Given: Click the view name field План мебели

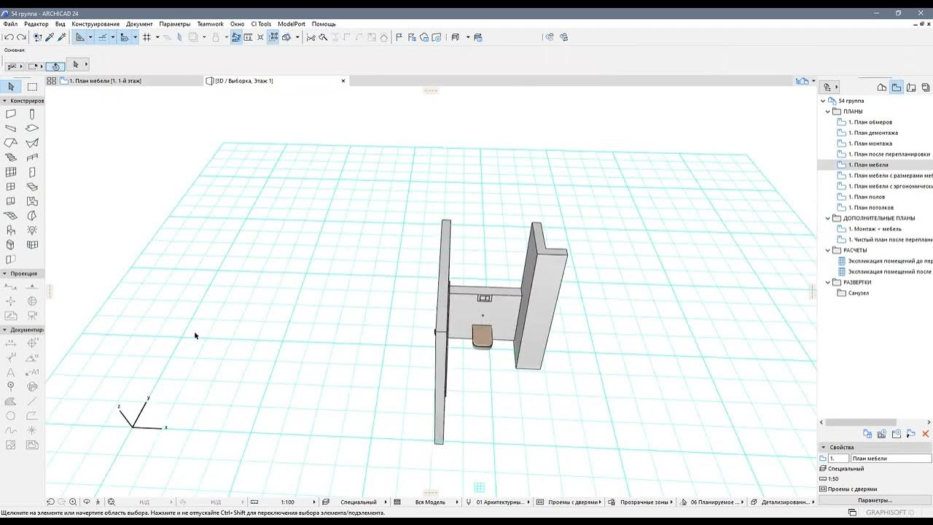Looking at the screenshot, I should coord(891,459).
